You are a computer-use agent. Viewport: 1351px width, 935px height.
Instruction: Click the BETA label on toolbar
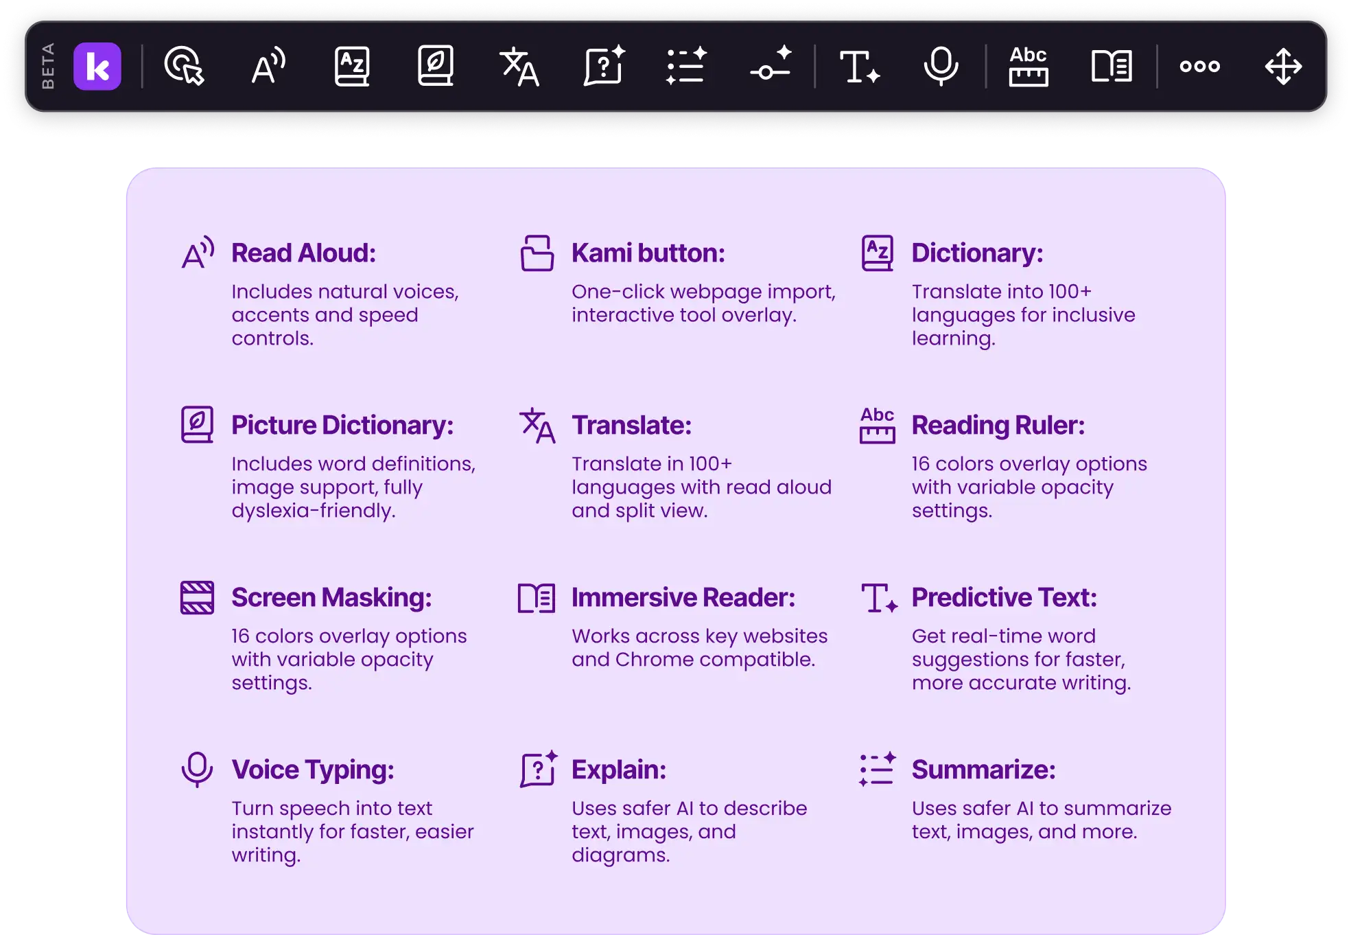pyautogui.click(x=47, y=66)
